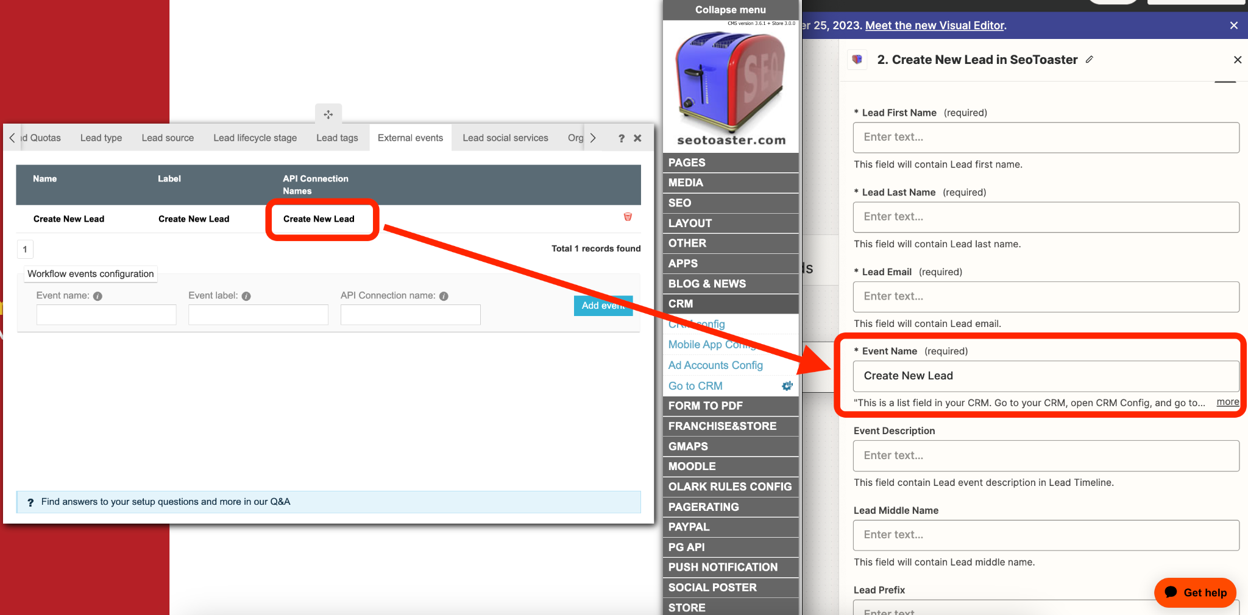Viewport: 1248px width, 615px height.
Task: Switch to the Lead lifecycle stage tab
Action: pyautogui.click(x=255, y=138)
